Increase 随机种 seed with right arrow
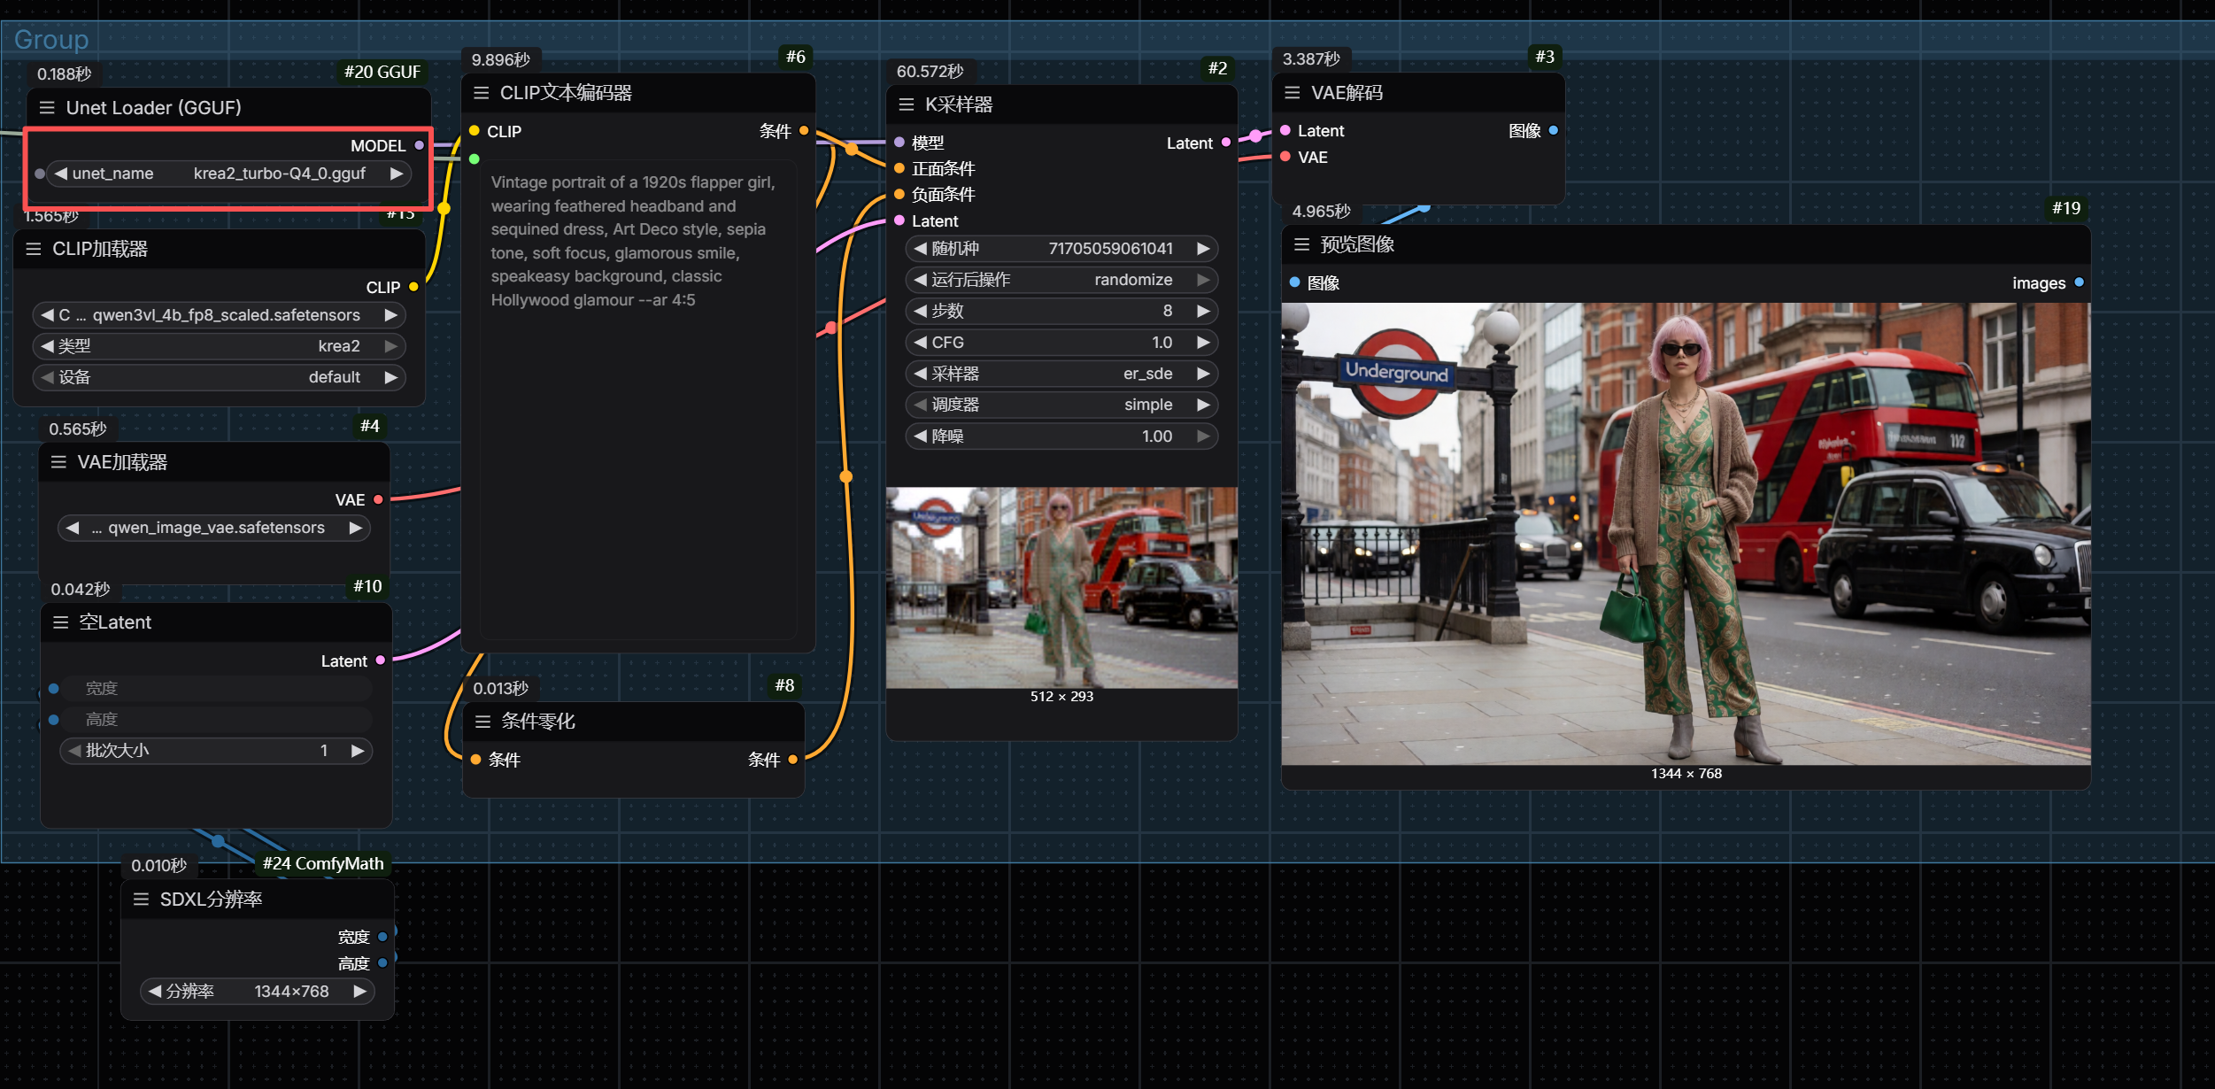The image size is (2215, 1089). (1203, 249)
